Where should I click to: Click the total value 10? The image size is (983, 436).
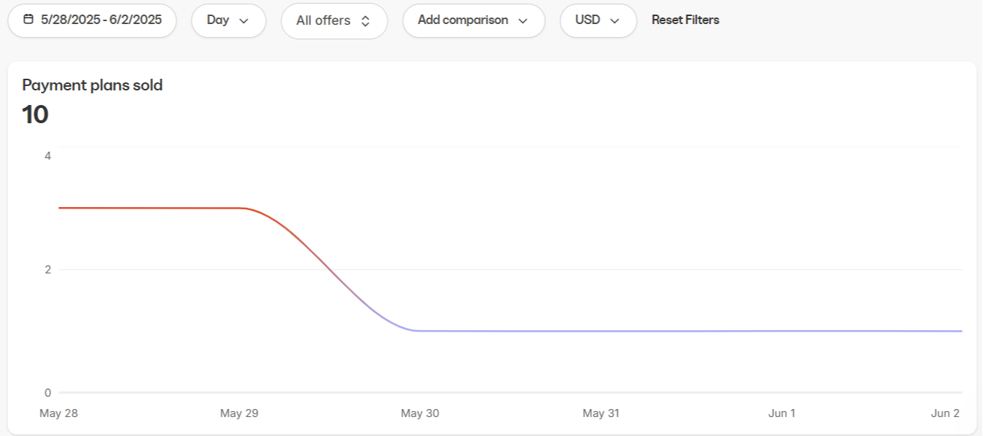35,115
